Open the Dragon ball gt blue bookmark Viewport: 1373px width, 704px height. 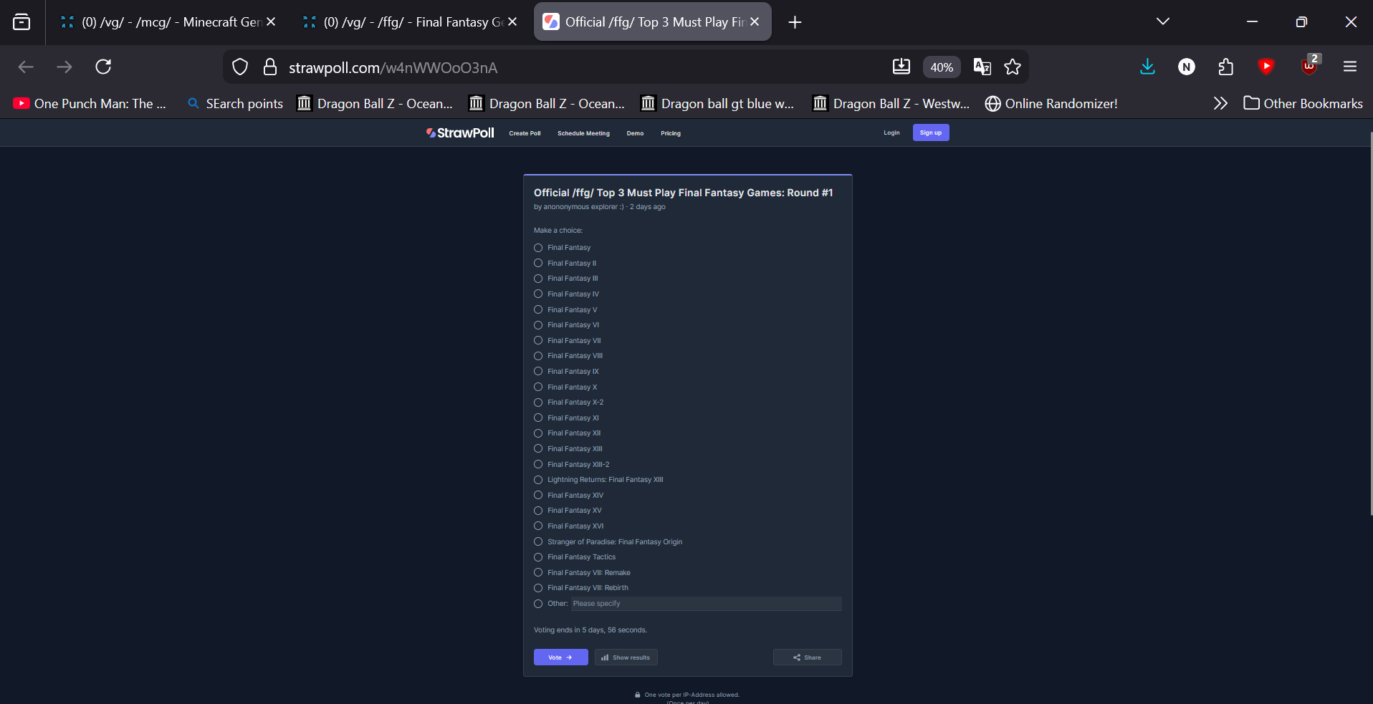718,104
